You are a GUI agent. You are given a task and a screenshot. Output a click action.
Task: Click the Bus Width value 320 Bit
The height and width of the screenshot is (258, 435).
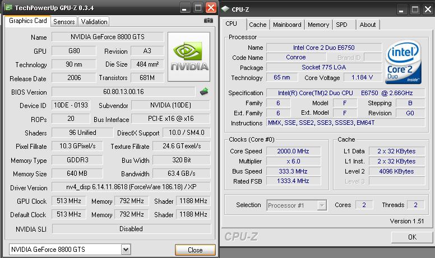click(182, 160)
